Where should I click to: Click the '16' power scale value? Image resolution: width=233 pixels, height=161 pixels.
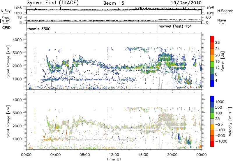coord(217,62)
